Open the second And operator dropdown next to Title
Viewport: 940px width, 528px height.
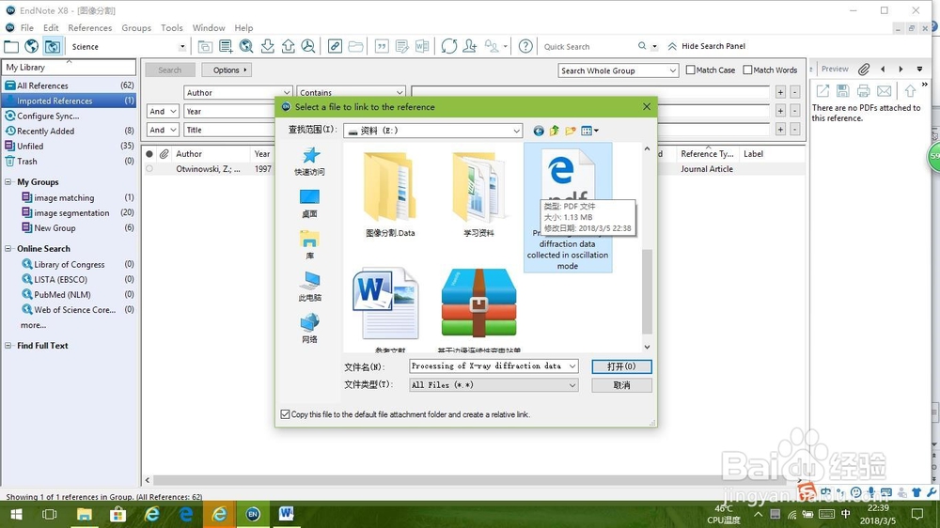pos(173,130)
